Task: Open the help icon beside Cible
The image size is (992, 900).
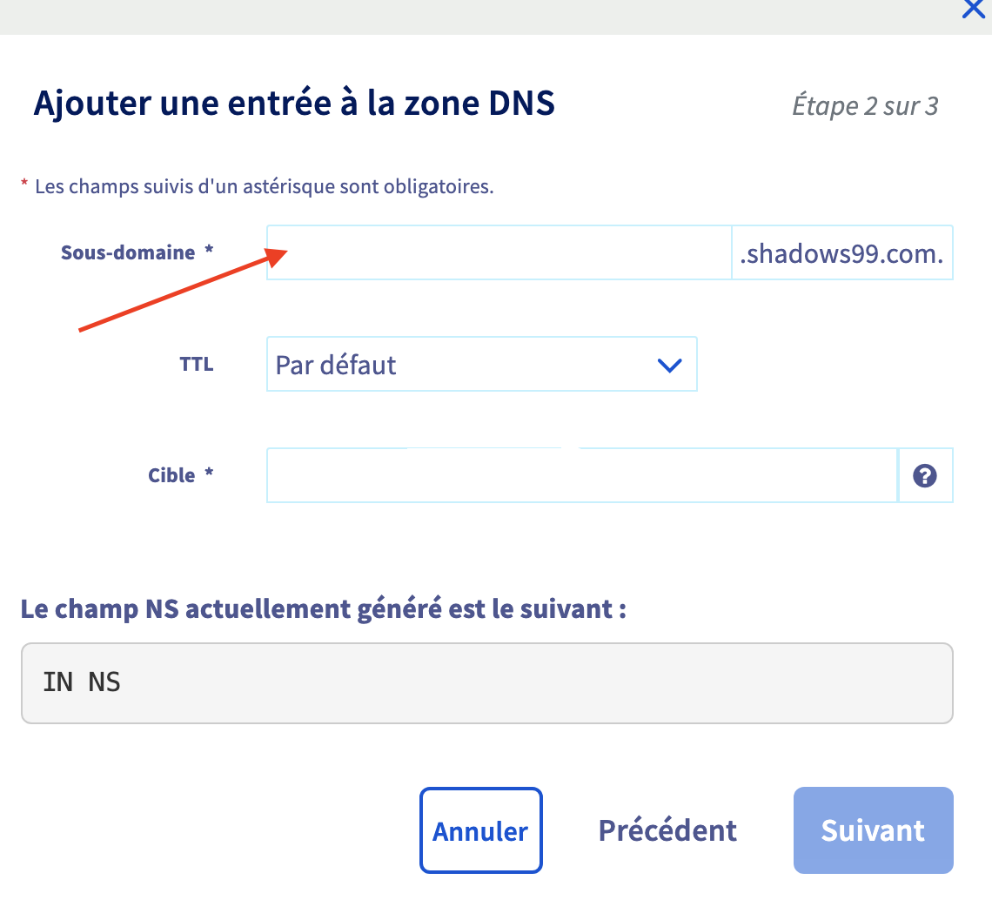Action: [x=925, y=475]
